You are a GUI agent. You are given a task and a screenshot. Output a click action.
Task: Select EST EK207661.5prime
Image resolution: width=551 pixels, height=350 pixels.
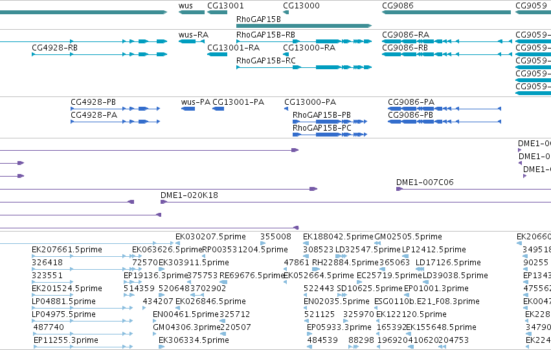pos(67,250)
